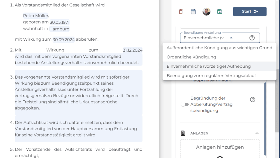The image size is (280, 158).
Task: Click the green save disk icon
Action: pos(220,11)
